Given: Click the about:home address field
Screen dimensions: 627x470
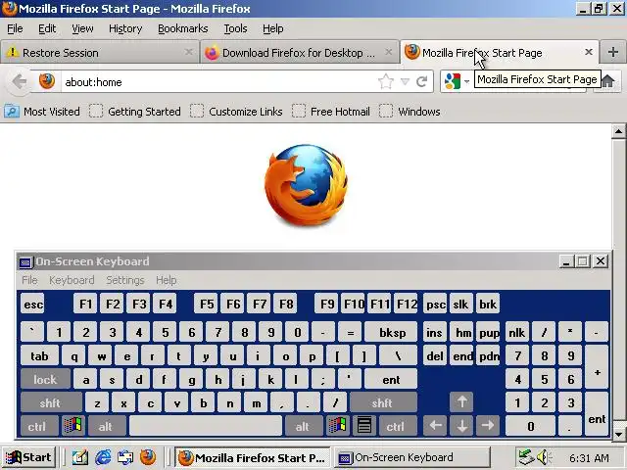Looking at the screenshot, I should [218, 82].
